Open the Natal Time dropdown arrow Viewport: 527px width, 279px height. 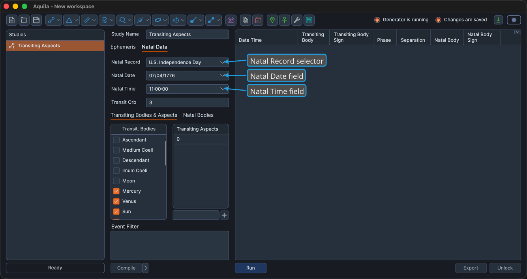(x=223, y=89)
